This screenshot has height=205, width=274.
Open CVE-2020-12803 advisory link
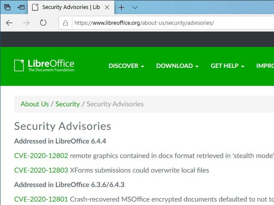coord(41,170)
